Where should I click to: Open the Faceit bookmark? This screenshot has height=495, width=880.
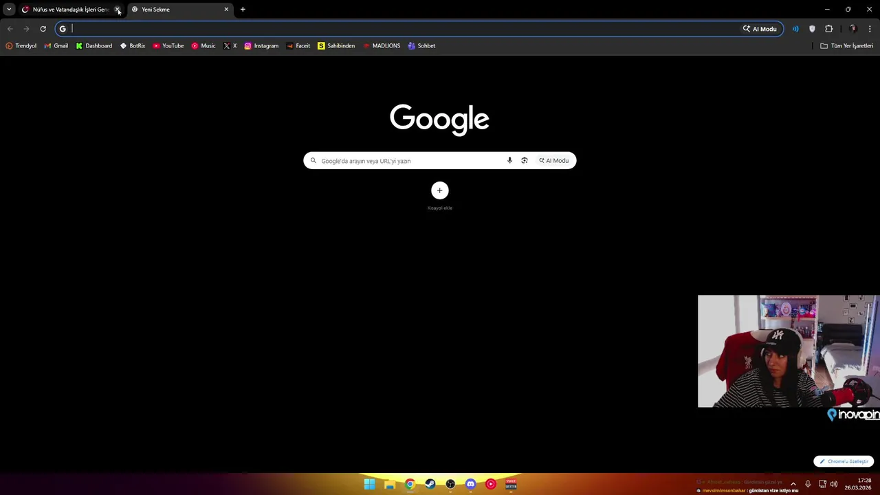coord(298,46)
